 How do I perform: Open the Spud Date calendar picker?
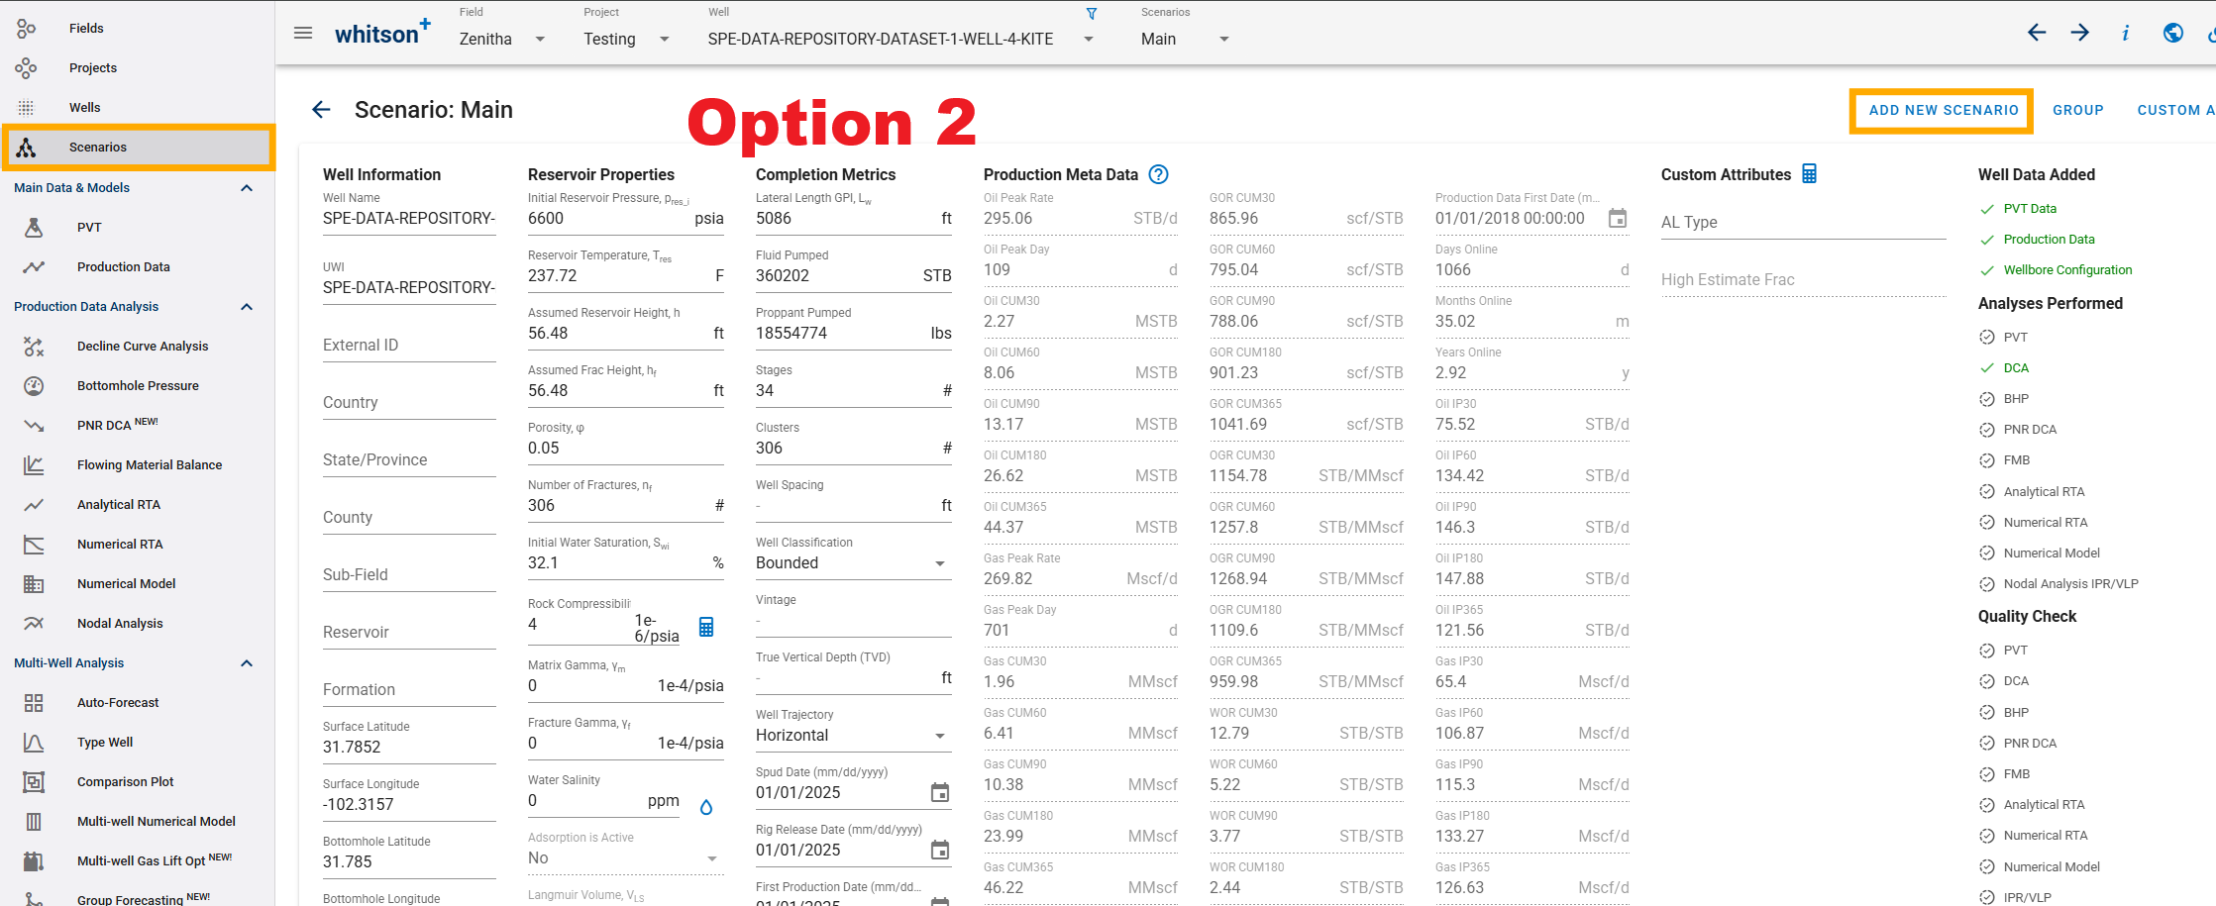(x=940, y=792)
